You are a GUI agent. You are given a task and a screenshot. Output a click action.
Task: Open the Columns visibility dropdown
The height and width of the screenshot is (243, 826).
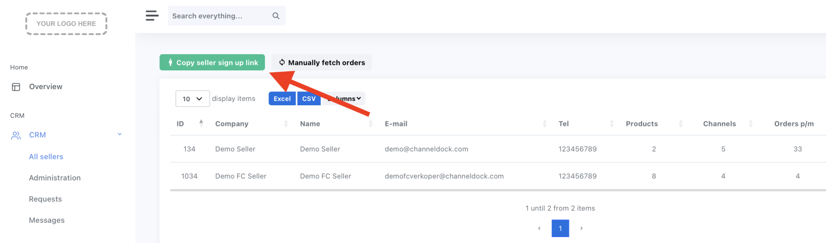click(343, 98)
